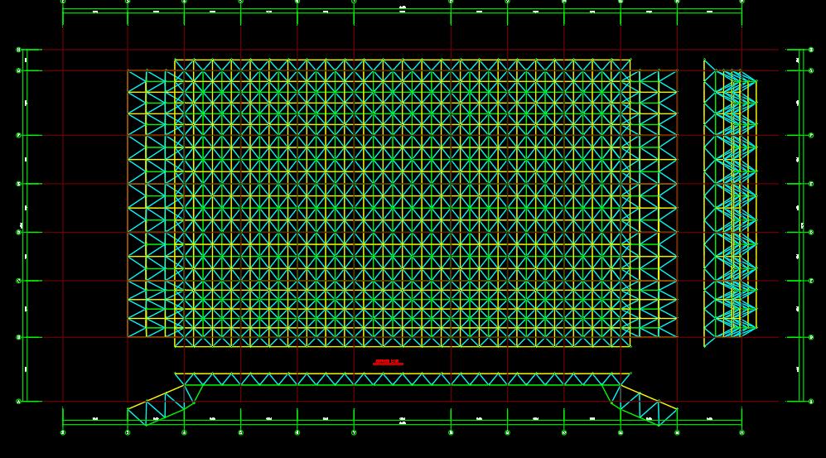Select the top overall green dimension line
The height and width of the screenshot is (458, 826).
pyautogui.click(x=402, y=9)
